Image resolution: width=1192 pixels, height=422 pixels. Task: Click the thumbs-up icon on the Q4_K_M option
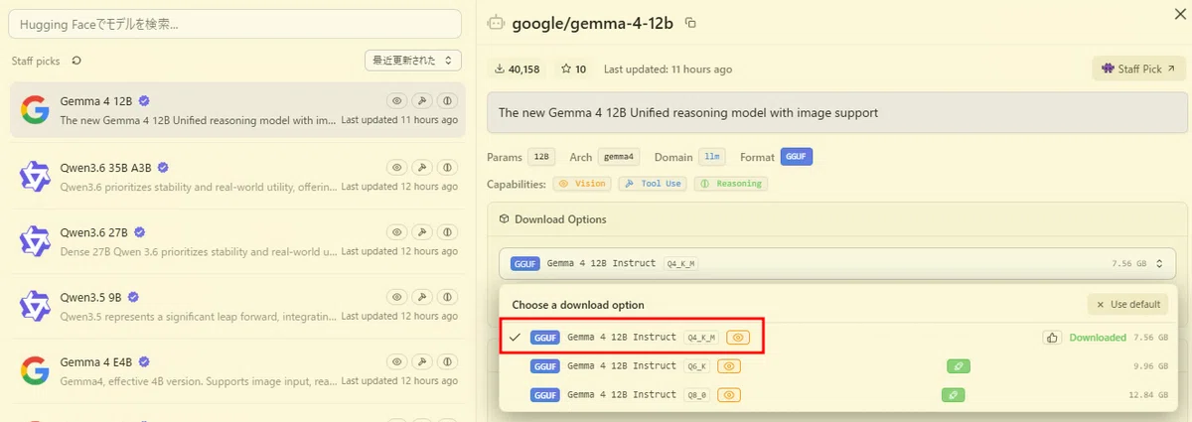coord(1052,338)
